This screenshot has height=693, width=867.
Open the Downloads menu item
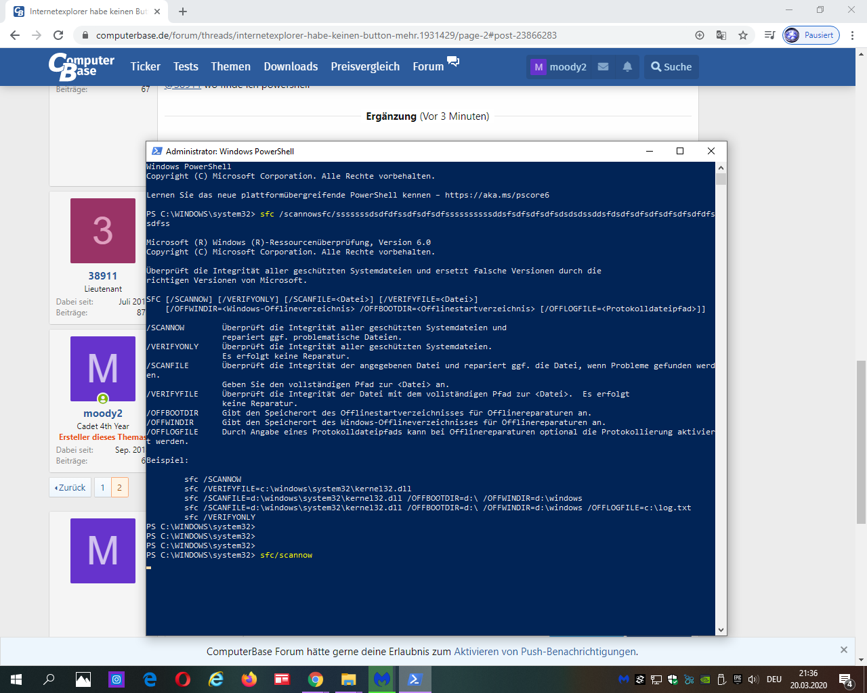pyautogui.click(x=291, y=66)
